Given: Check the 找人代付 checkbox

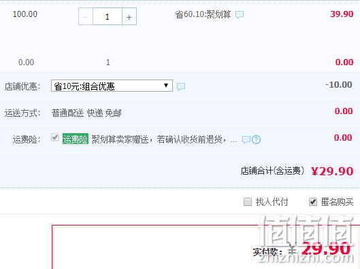Looking at the screenshot, I should tap(248, 202).
